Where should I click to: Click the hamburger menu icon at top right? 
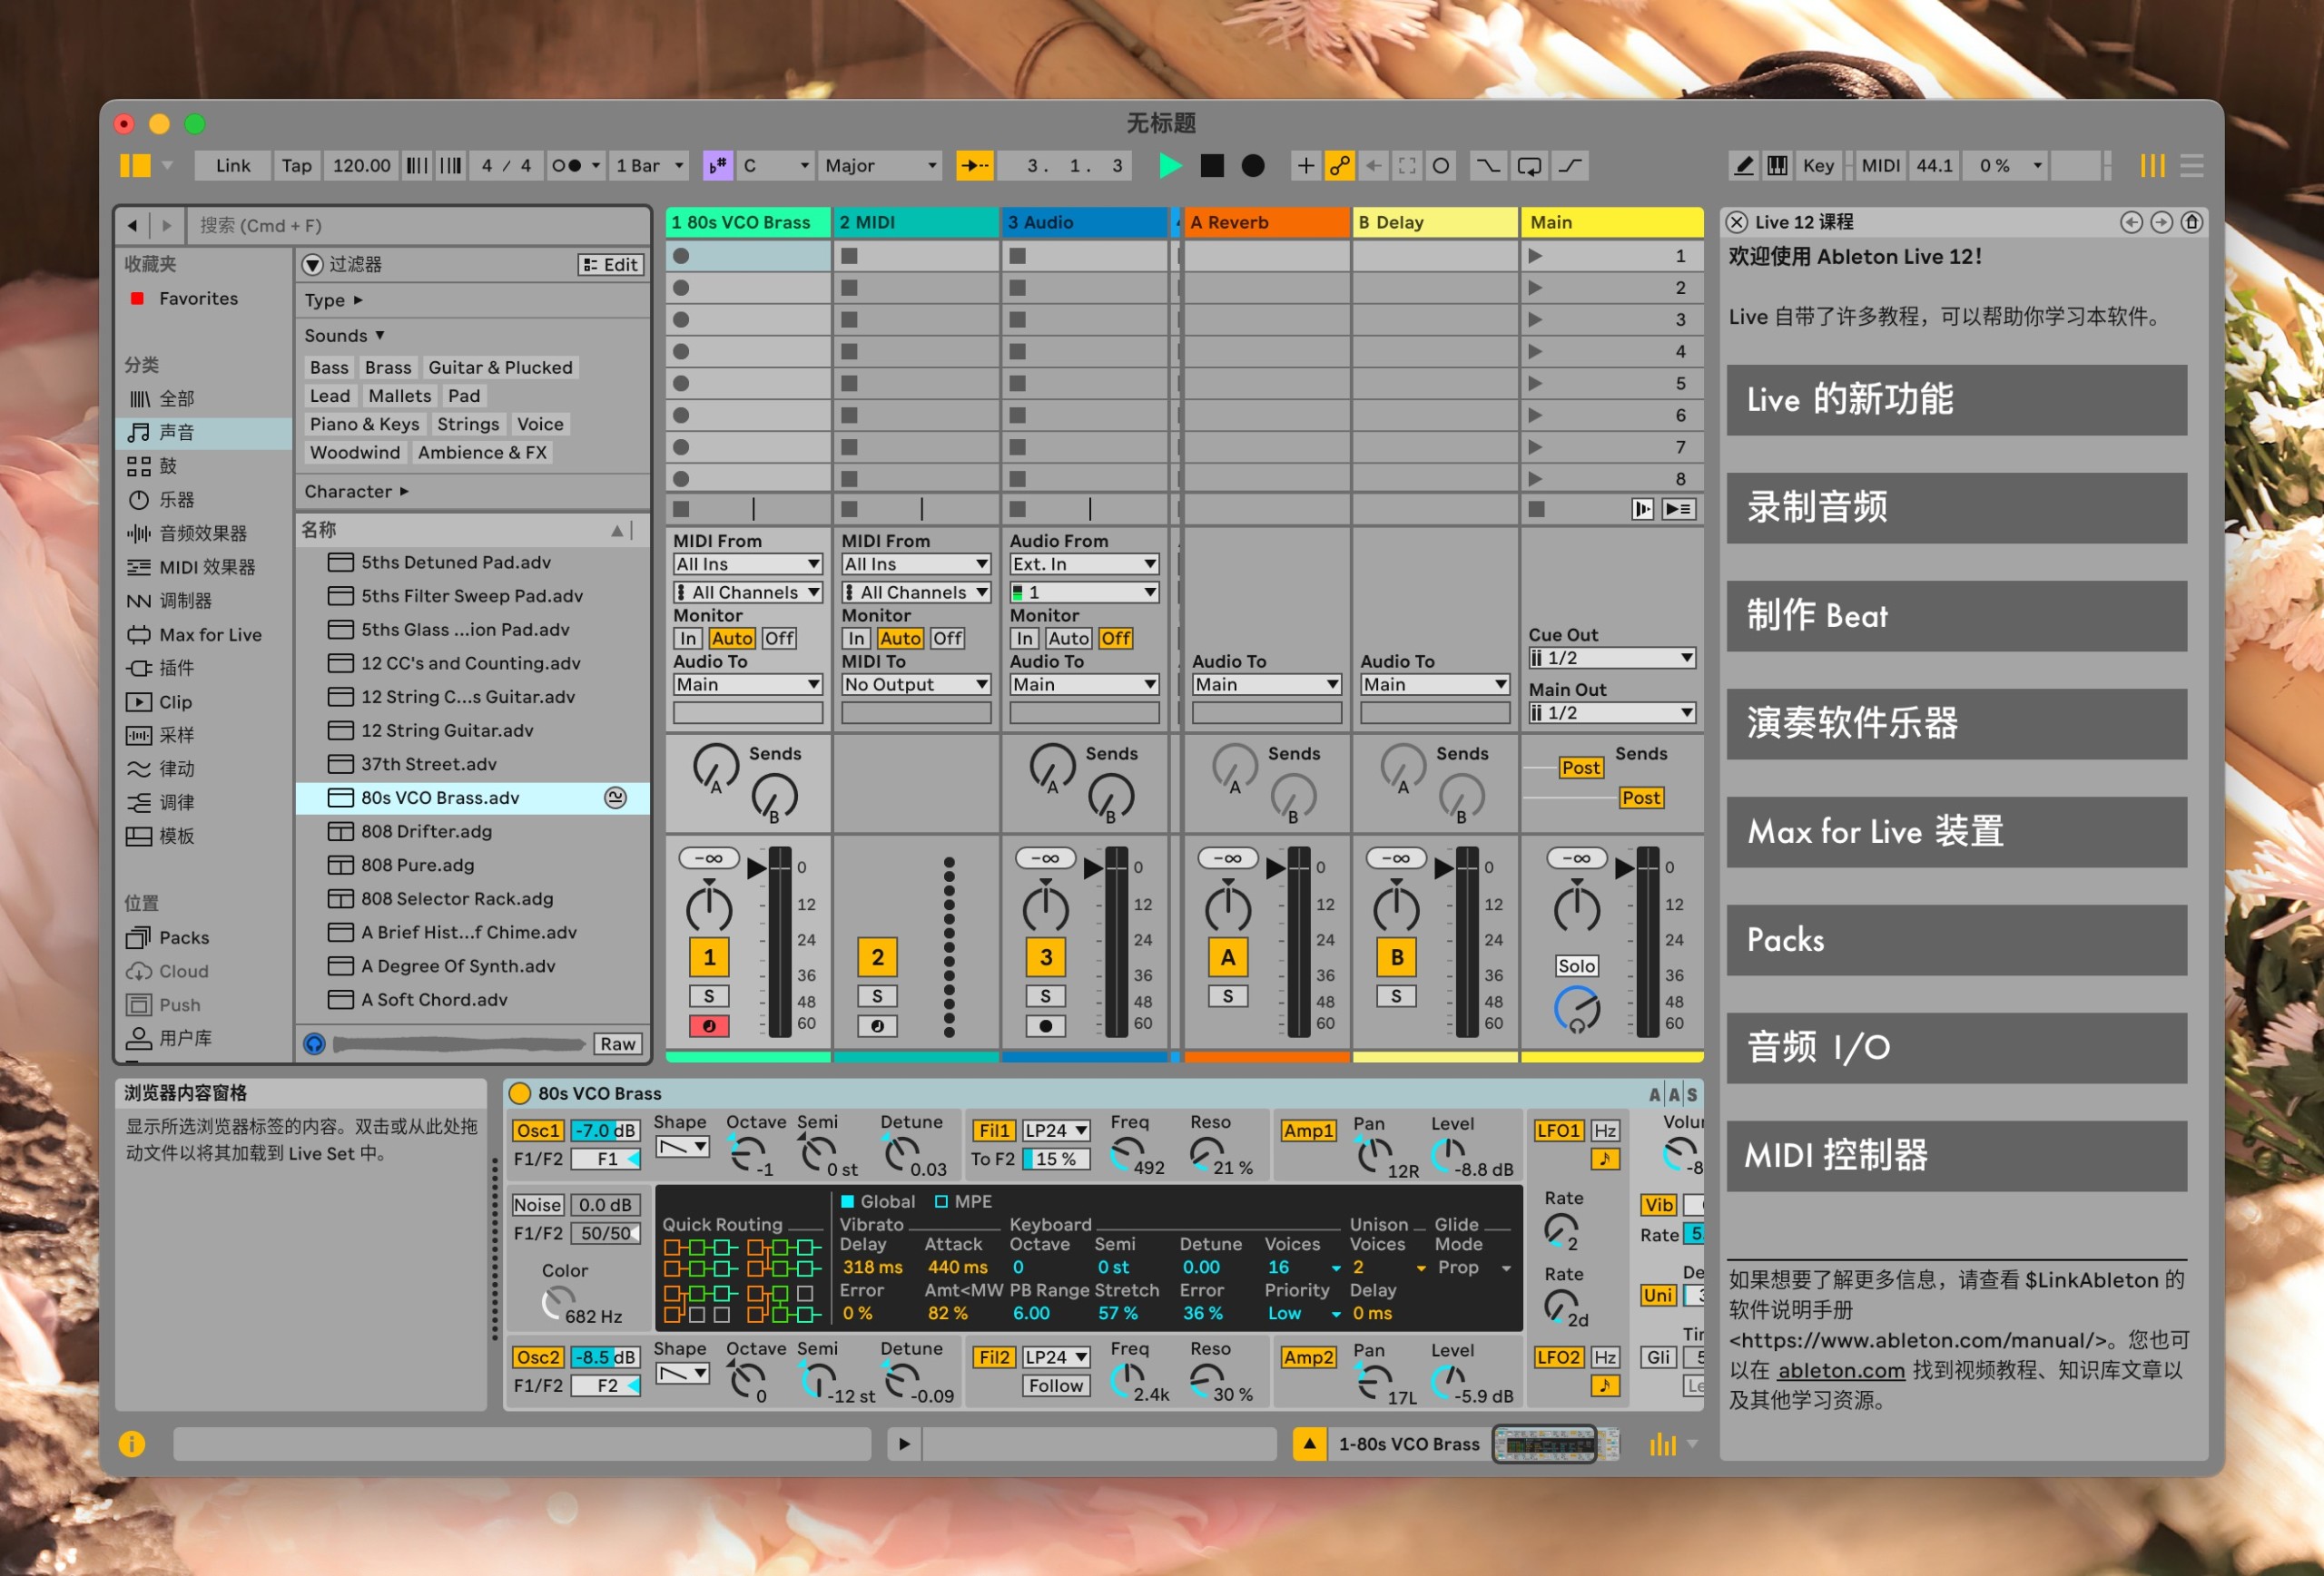pos(2192,166)
